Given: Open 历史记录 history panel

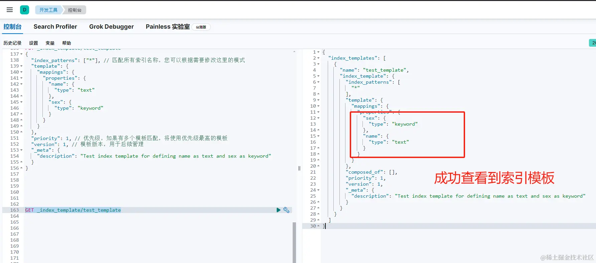Looking at the screenshot, I should pos(12,43).
